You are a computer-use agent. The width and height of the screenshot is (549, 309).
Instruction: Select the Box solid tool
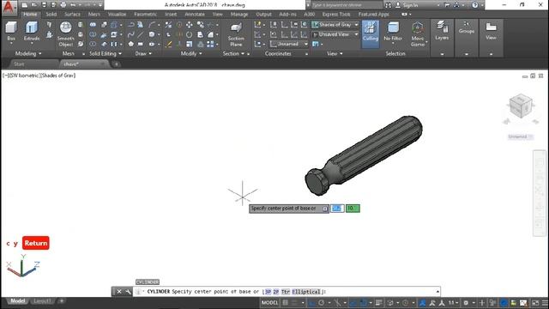tap(11, 33)
